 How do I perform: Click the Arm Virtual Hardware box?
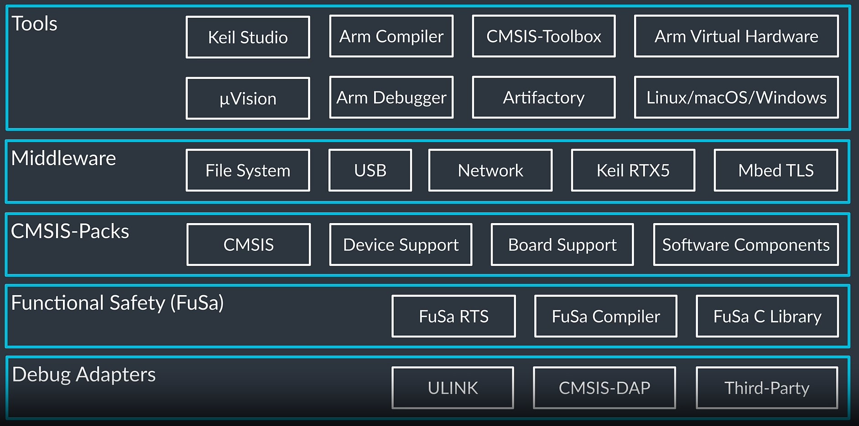point(736,36)
